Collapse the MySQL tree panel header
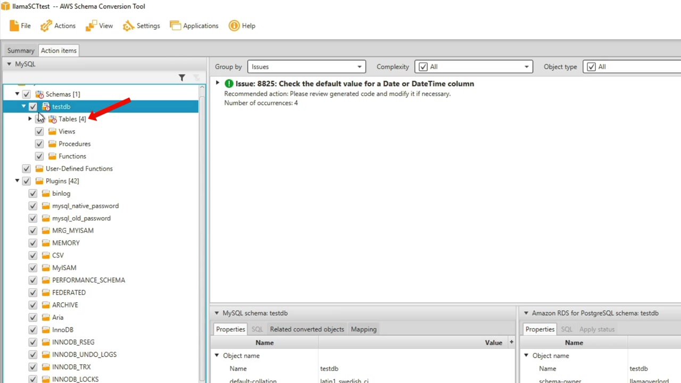This screenshot has width=681, height=383. click(x=9, y=64)
